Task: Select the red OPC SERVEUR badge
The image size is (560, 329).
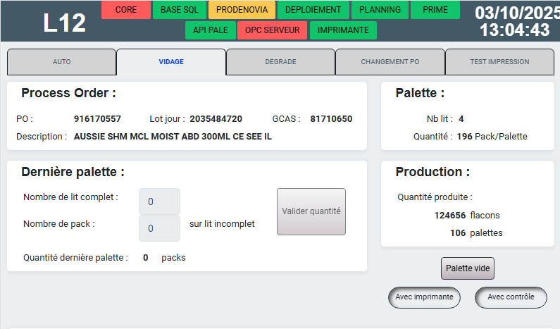Action: point(273,30)
